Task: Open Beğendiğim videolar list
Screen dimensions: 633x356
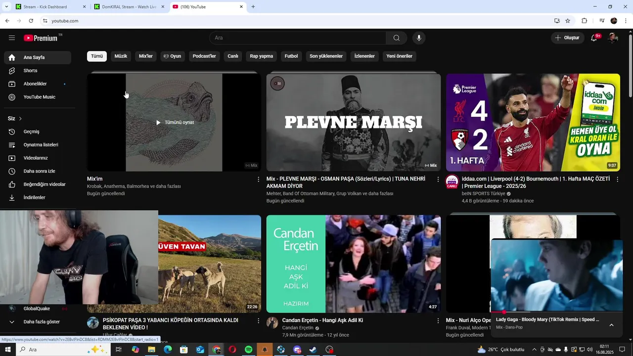Action: 38,184
